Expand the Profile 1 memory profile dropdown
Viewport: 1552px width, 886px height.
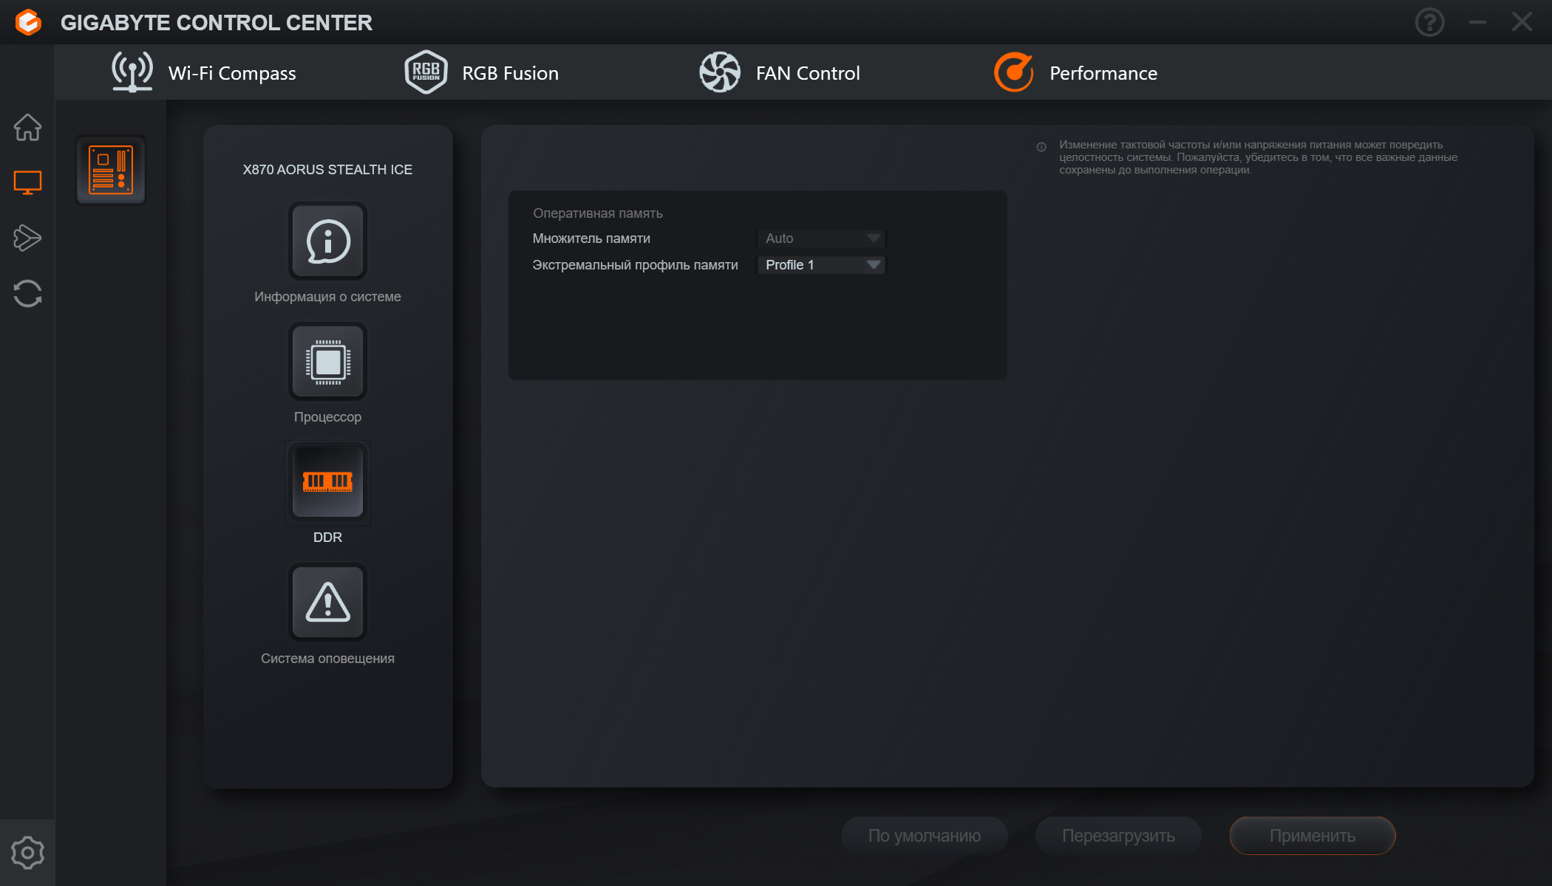click(x=821, y=265)
